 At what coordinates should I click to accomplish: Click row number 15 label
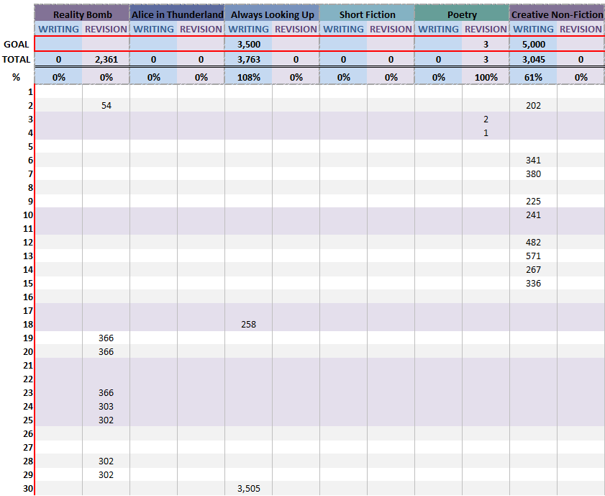point(27,283)
